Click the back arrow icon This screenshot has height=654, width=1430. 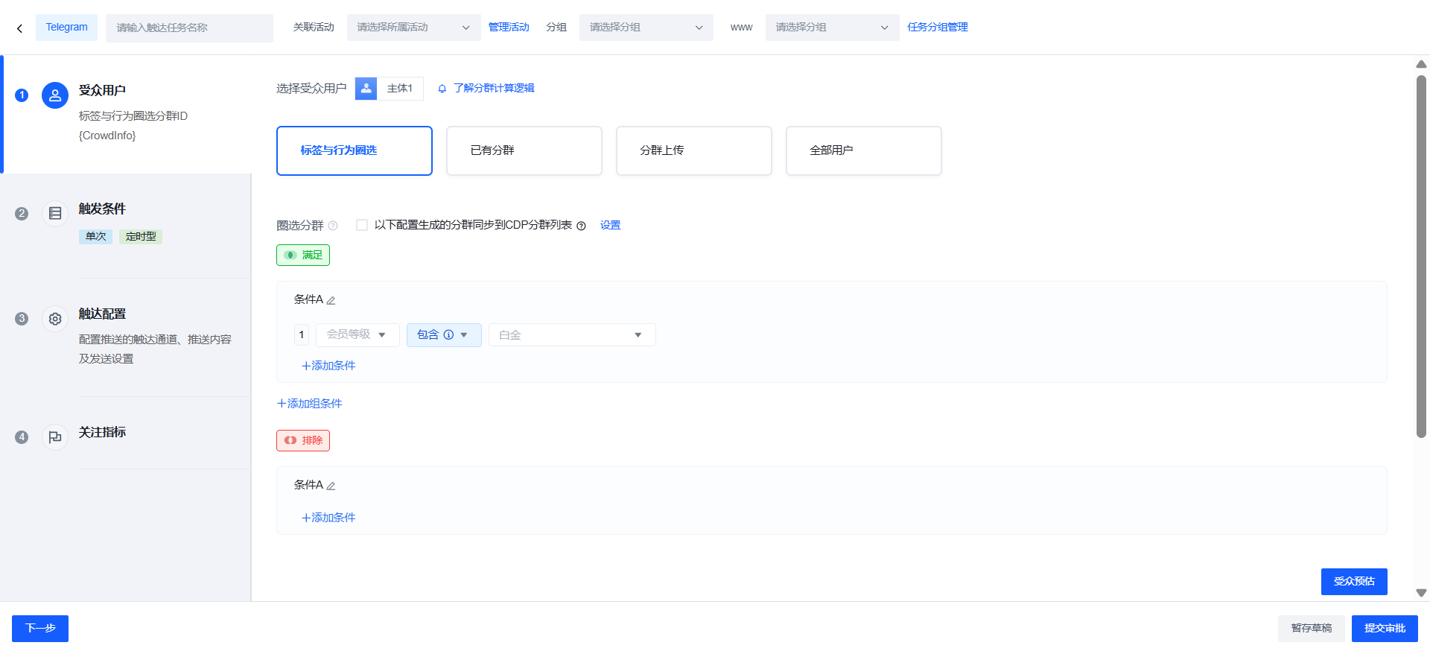coord(19,28)
